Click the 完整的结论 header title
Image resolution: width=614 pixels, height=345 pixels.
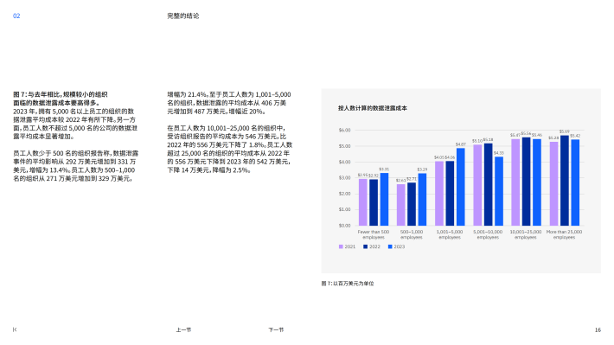pos(183,16)
